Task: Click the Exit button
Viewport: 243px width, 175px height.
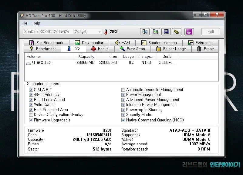Action: pyautogui.click(x=211, y=31)
